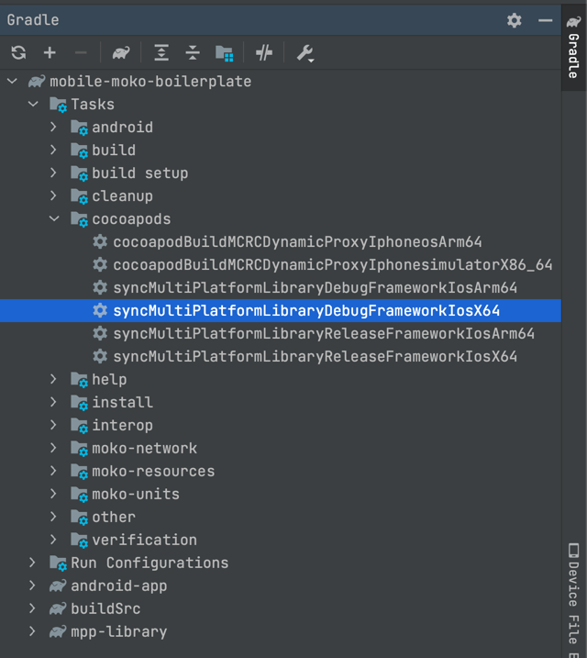The width and height of the screenshot is (587, 658).
Task: Open Device File Explorer side tab
Action: click(x=573, y=600)
